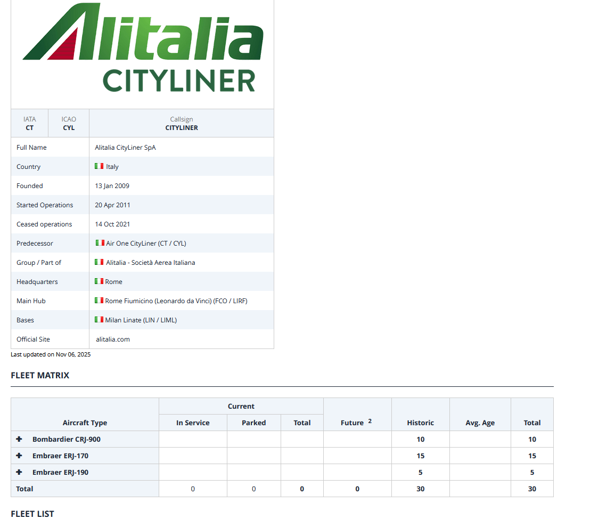Screen dimensions: 590x519
Task: Follow the Milan Linate base link
Action: 141,320
